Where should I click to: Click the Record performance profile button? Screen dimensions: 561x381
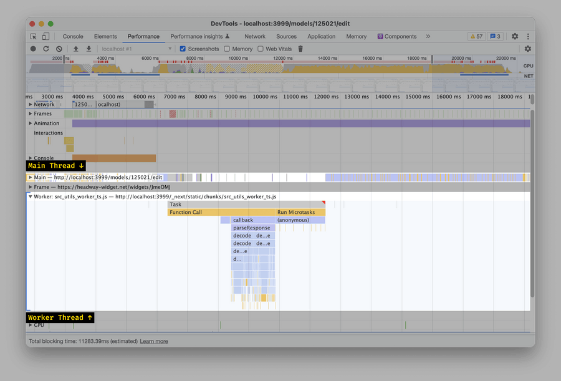click(x=33, y=49)
